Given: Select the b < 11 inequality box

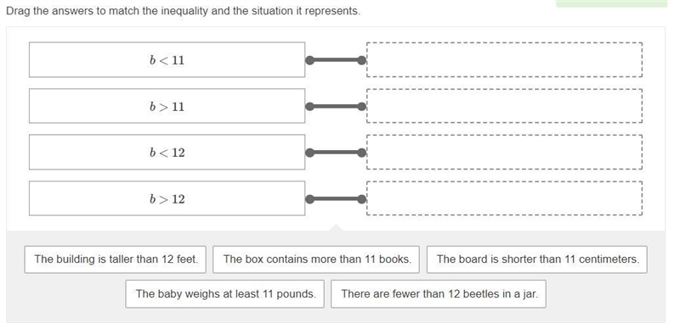Looking at the screenshot, I should 167,59.
